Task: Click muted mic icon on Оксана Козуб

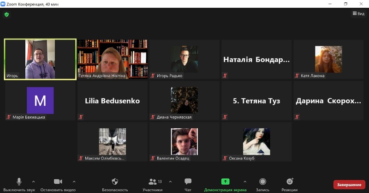Action: tap(225, 158)
